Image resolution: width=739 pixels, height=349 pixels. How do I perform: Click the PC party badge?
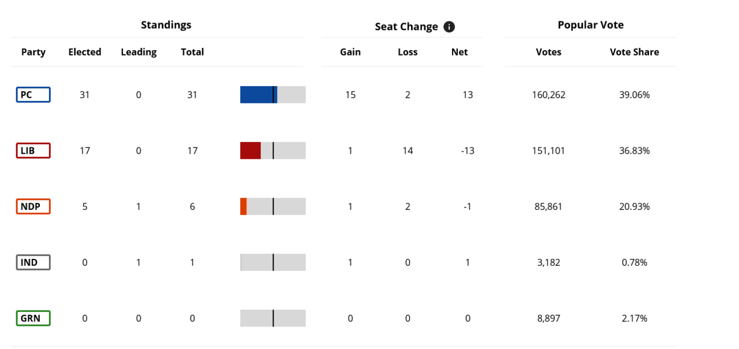[x=33, y=95]
